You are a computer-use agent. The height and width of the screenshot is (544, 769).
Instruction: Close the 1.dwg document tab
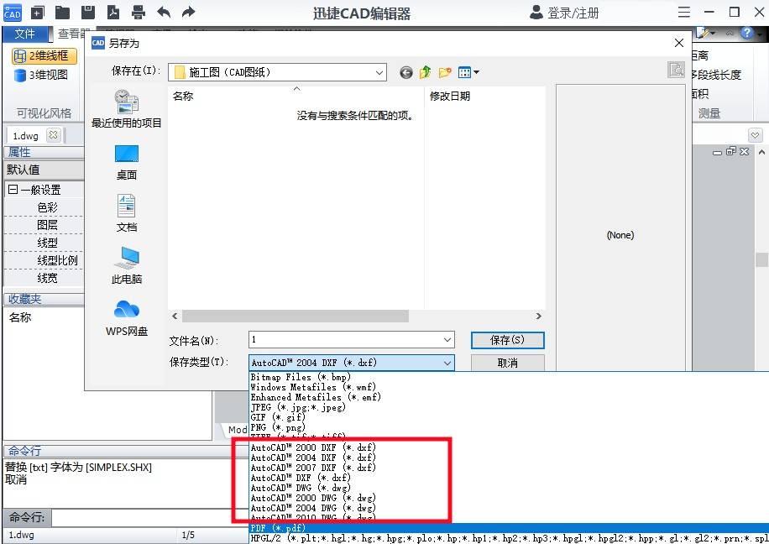coord(53,134)
